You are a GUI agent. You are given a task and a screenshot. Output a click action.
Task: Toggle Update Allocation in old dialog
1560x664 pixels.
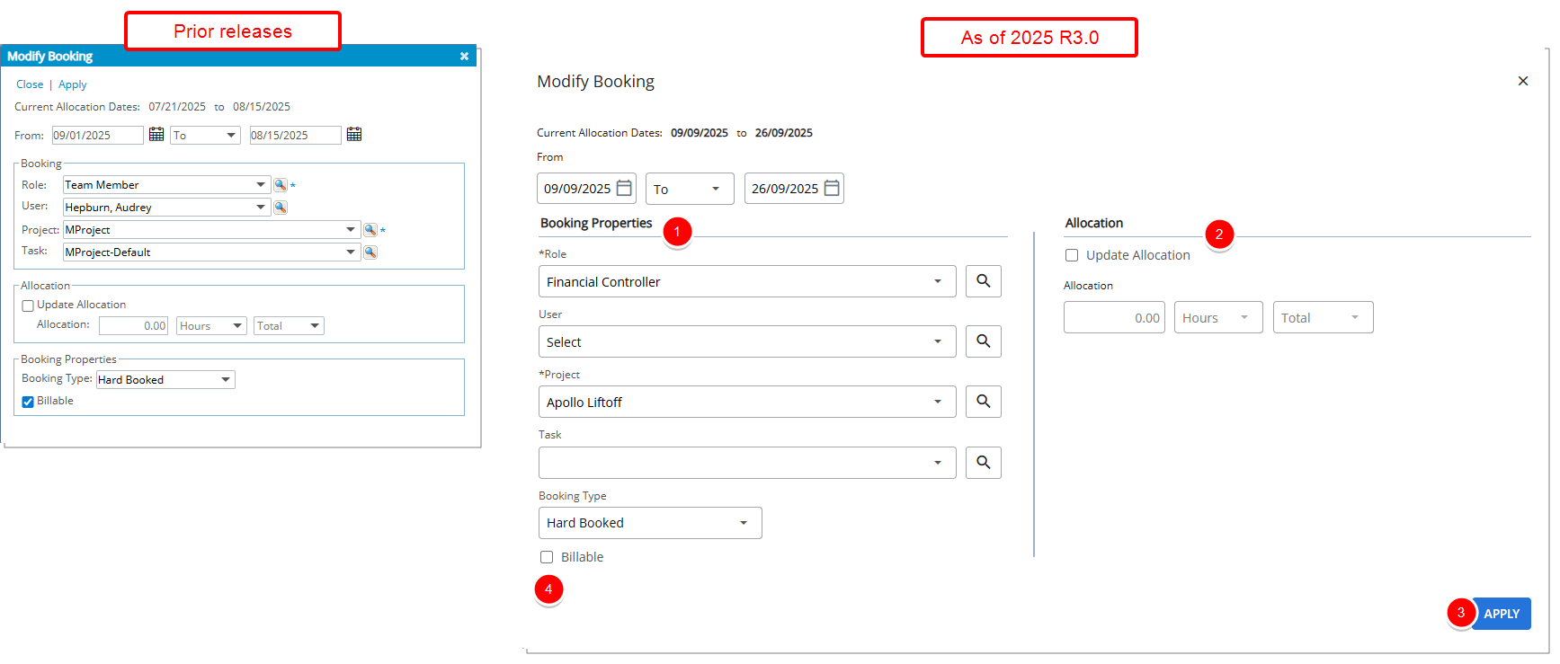[28, 305]
